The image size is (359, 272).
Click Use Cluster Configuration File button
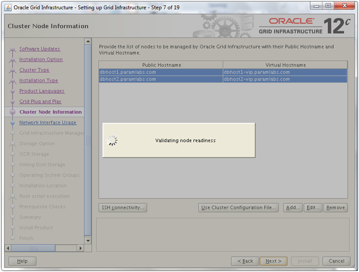(x=239, y=207)
